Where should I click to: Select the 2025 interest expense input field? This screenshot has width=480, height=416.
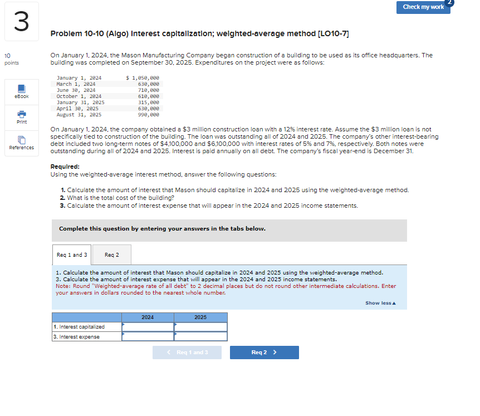click(x=200, y=336)
